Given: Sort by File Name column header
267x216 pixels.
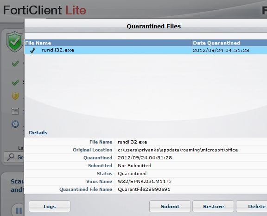Looking at the screenshot, I should click(108, 43).
